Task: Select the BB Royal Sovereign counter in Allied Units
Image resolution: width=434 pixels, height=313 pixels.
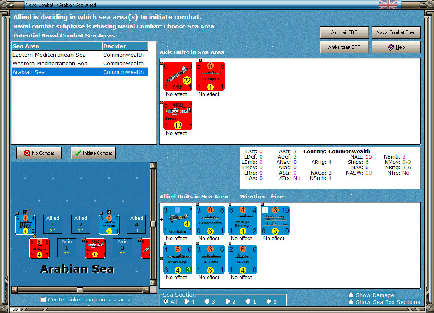Action: (x=243, y=220)
